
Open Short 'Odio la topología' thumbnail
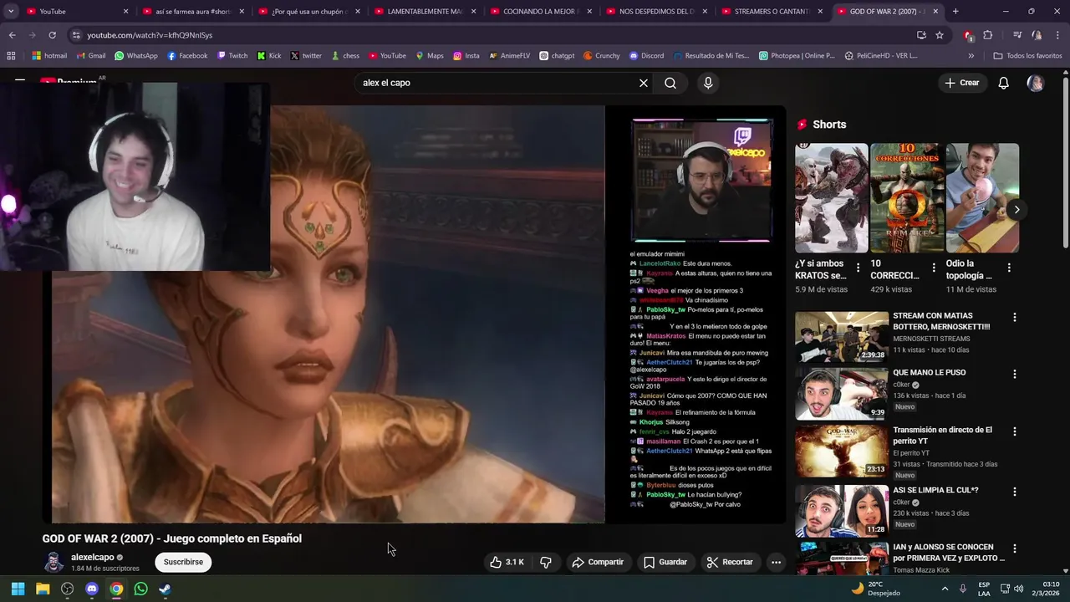tap(982, 198)
